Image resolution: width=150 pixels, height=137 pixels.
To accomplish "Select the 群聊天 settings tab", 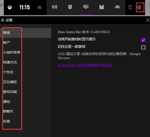I will [26, 111].
